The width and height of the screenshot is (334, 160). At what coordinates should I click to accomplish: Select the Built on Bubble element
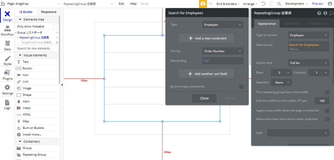[37, 128]
